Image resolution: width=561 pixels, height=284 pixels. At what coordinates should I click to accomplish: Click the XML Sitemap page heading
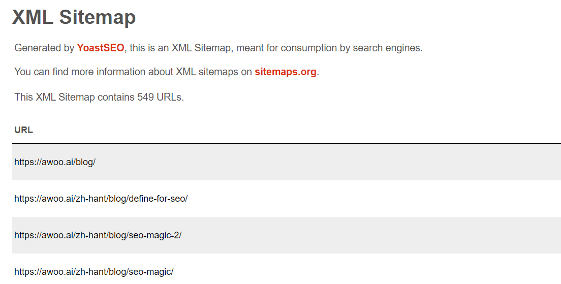pyautogui.click(x=74, y=17)
